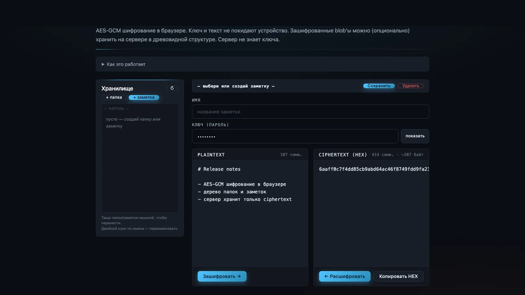Viewport: 525px width, 295px height.
Task: Click into the password key field
Action: pyautogui.click(x=295, y=136)
